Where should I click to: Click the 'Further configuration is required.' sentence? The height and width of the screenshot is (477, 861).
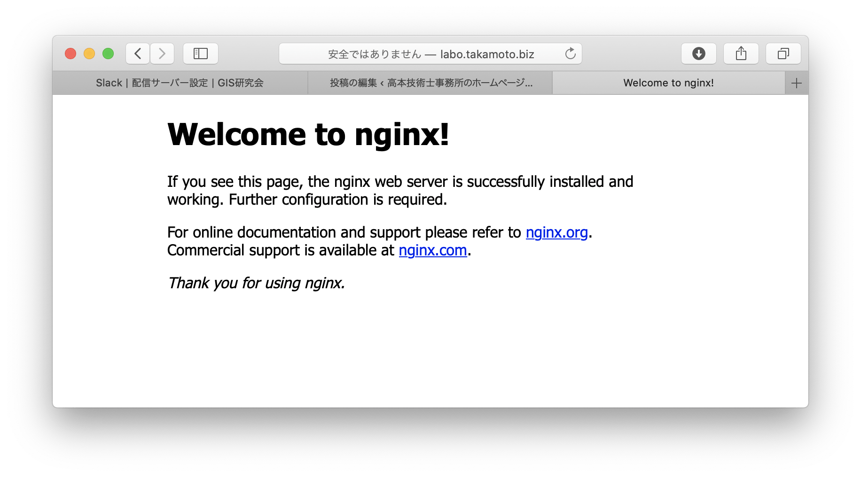click(338, 200)
